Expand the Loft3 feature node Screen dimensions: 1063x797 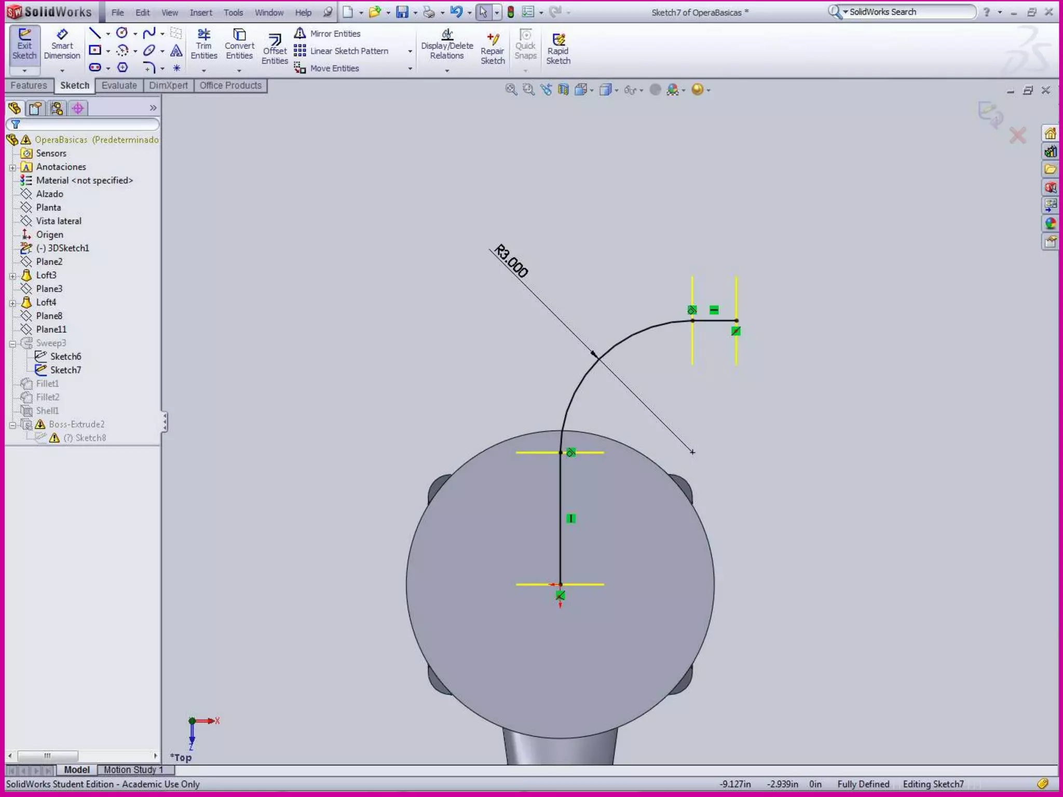12,276
